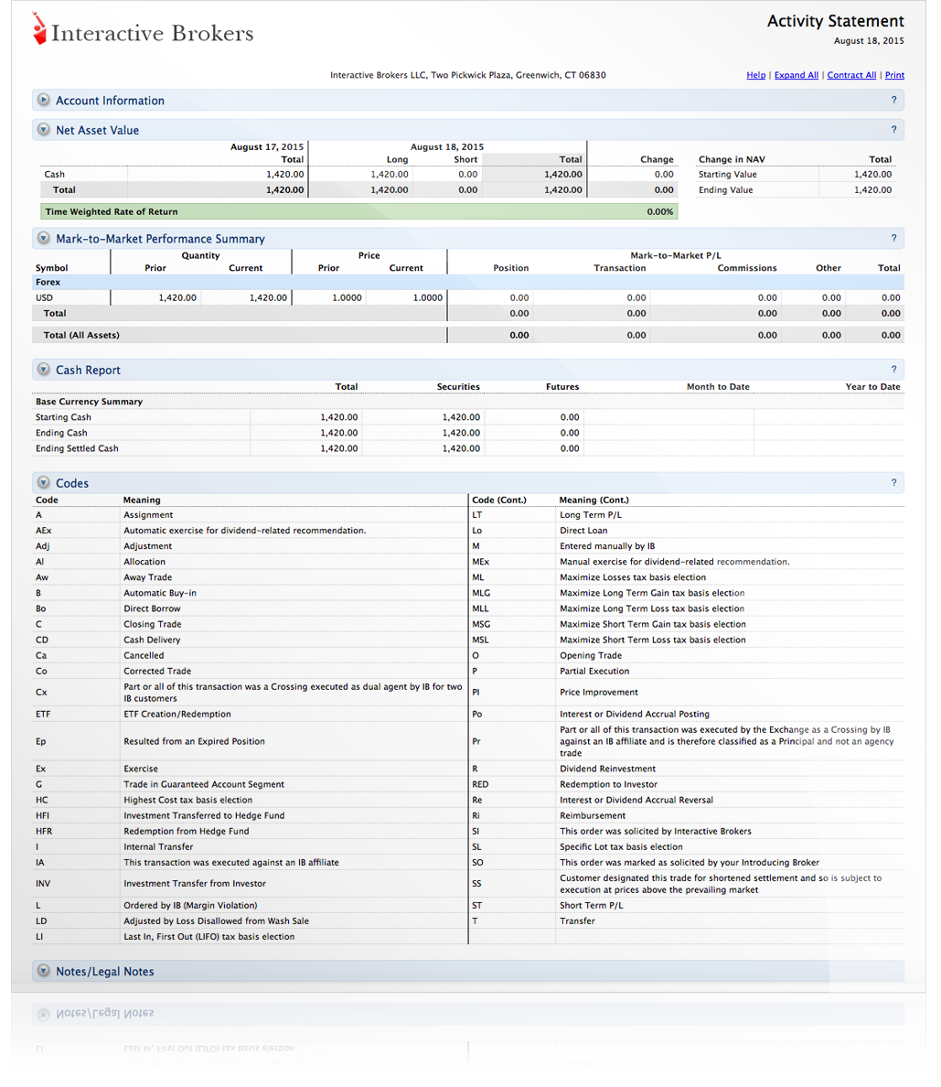941x1087 pixels.
Task: Click the Ending Settled Cash row label
Action: click(77, 448)
